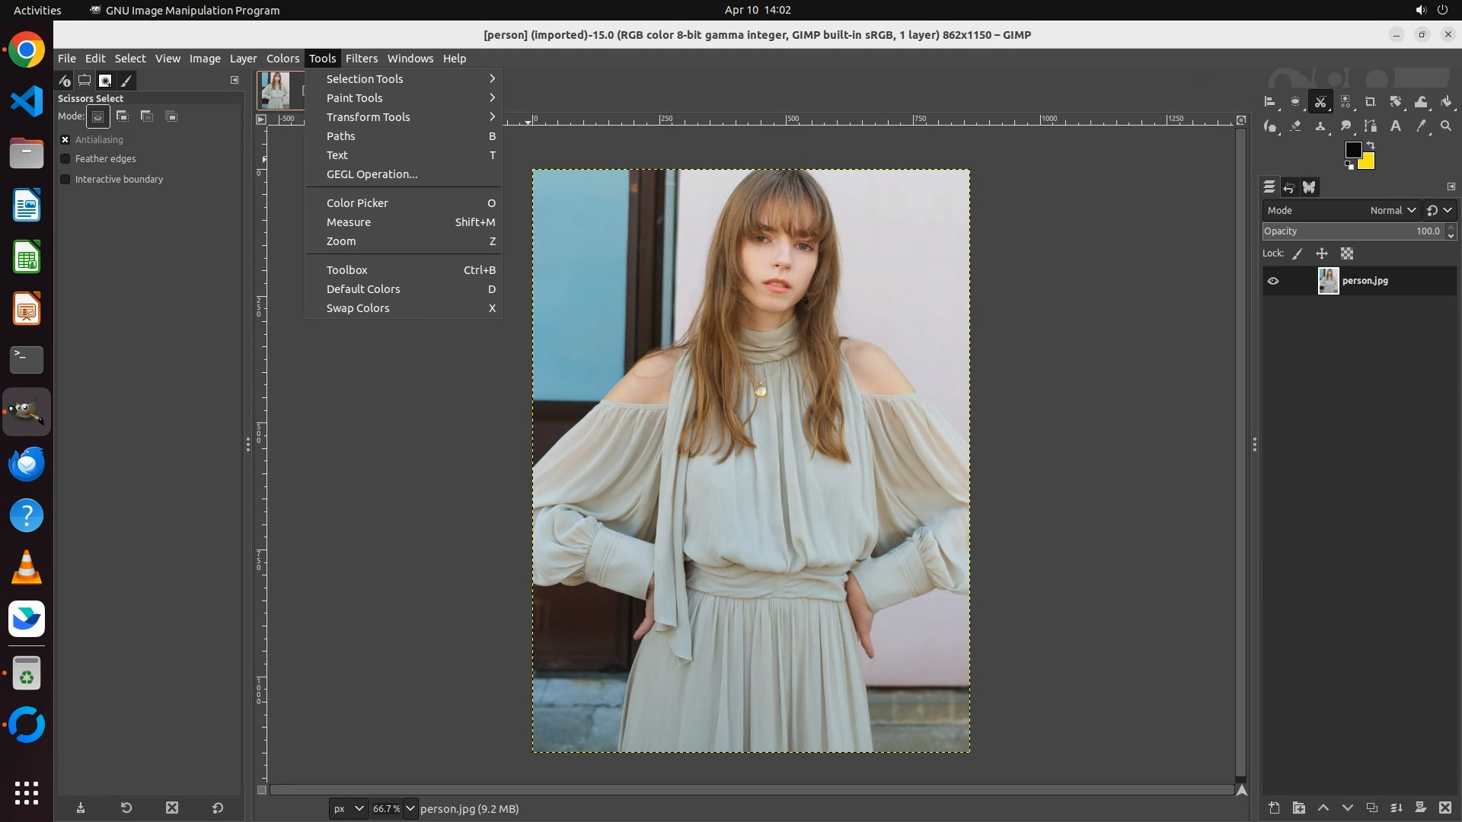Choose the Clone stamp tool
Viewport: 1462px width, 822px height.
1320,126
